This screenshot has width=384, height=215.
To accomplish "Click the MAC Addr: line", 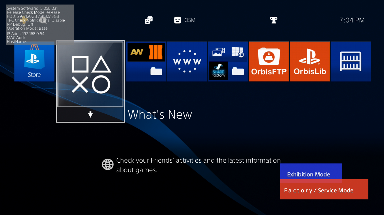I will click(x=17, y=38).
